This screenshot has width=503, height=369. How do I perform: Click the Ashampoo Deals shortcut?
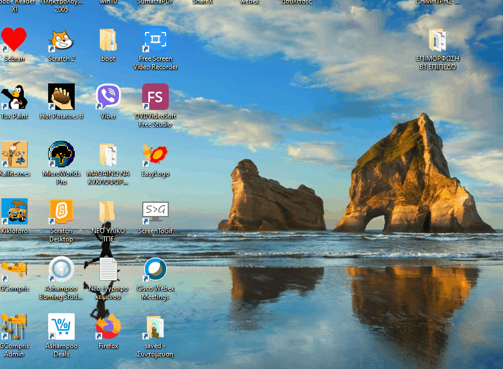61,328
